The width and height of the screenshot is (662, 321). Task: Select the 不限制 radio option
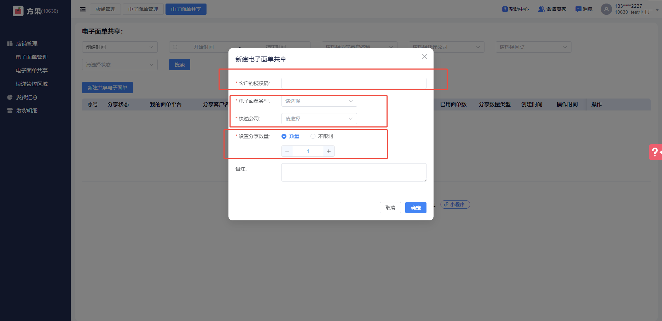coord(322,136)
